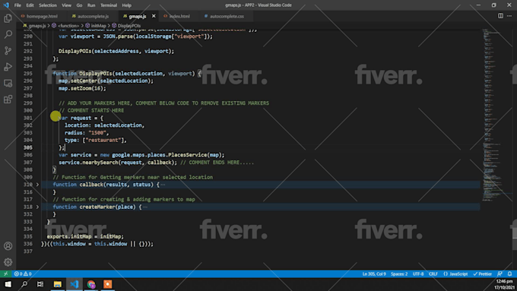Click the "1500" radius value
This screenshot has height=291, width=517.
point(97,132)
